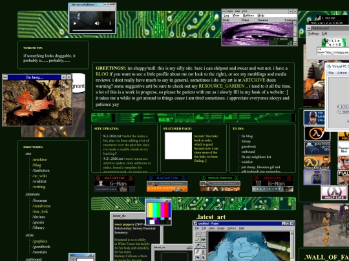349x261 pixels.
Task: Click the Blue Shift Fan userbox
Action: (x=167, y=184)
